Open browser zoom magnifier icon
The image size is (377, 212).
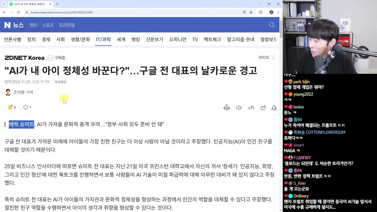click(245, 12)
